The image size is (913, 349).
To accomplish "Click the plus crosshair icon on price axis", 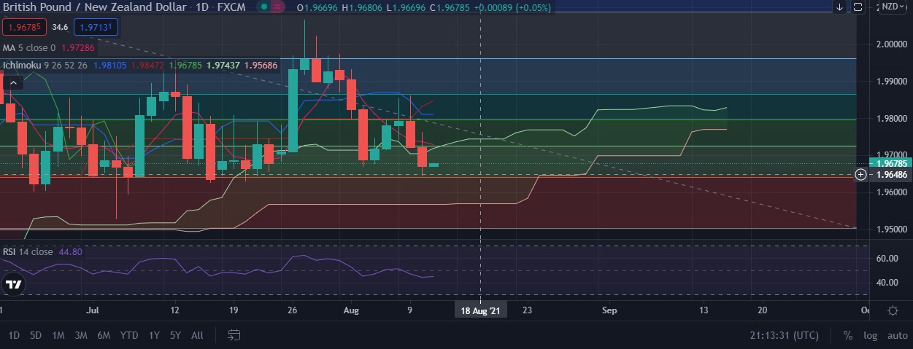I will [x=861, y=174].
